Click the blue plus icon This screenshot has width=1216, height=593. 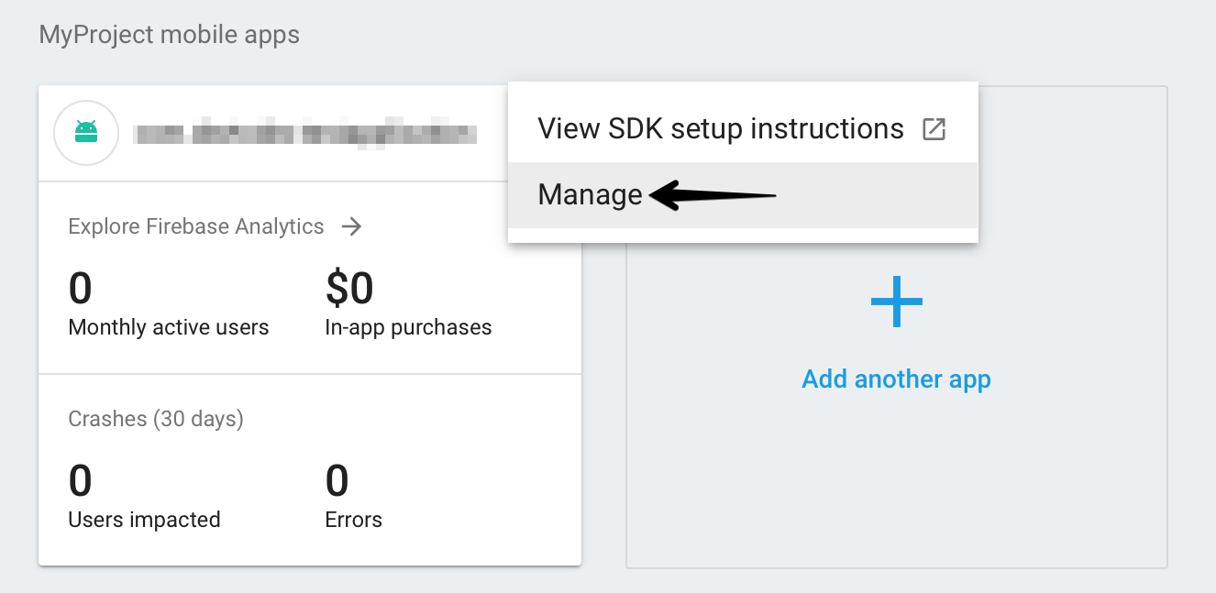896,302
